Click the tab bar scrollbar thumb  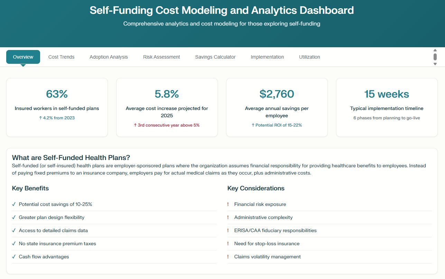click(435, 57)
